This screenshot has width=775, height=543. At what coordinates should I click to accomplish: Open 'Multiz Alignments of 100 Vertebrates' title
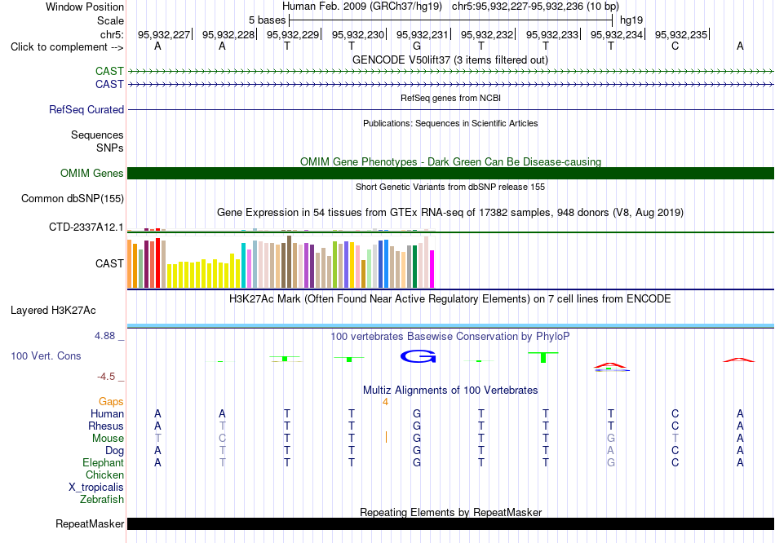tap(450, 391)
